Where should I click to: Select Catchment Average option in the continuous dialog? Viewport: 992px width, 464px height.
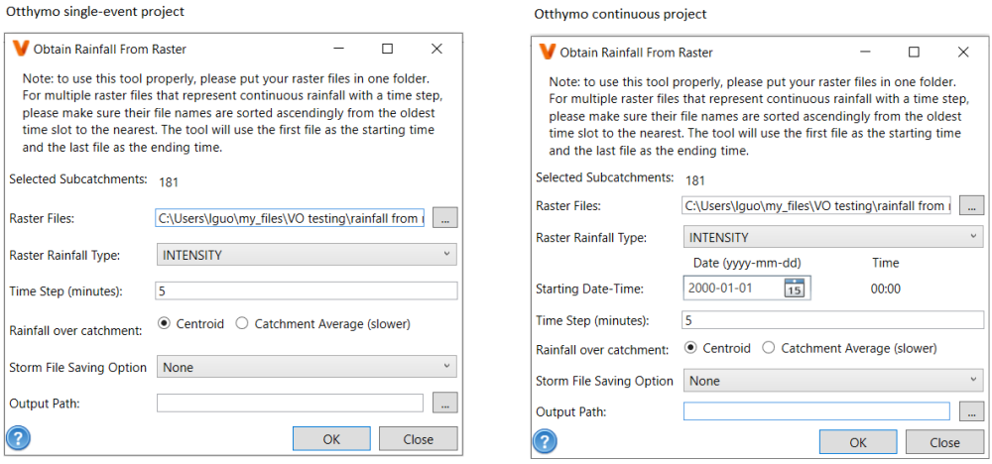[769, 348]
